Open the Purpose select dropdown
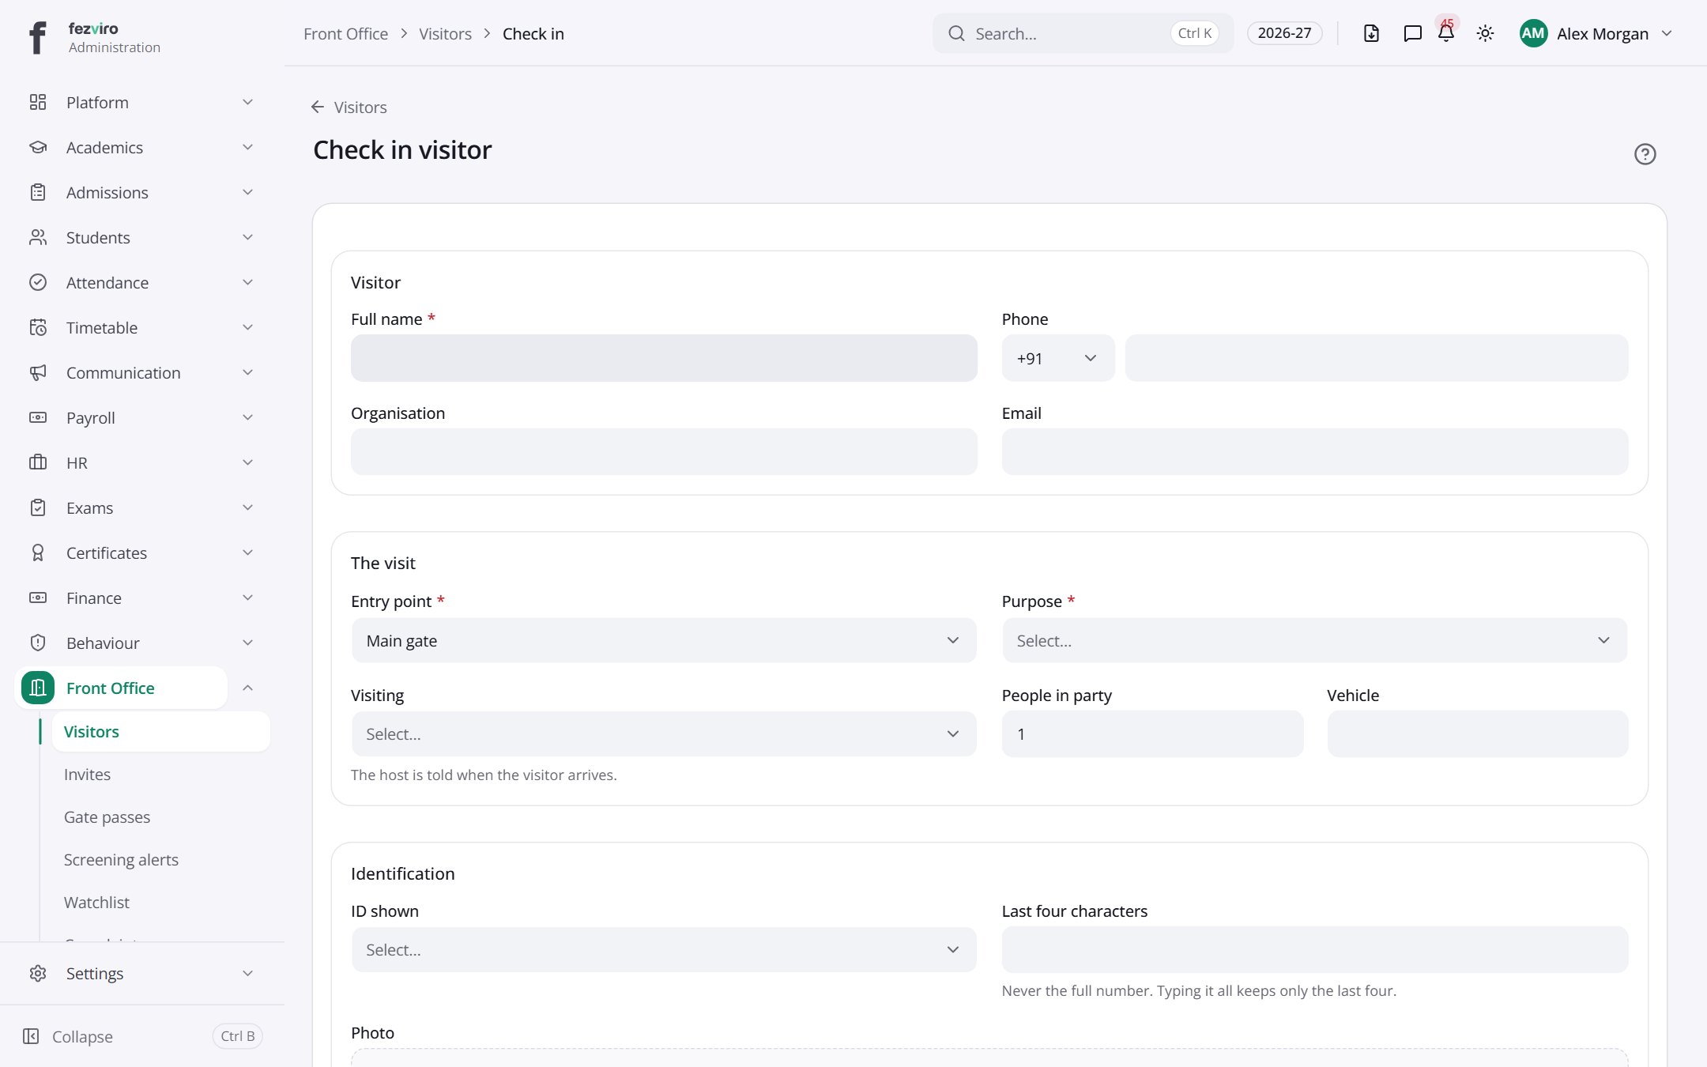Viewport: 1707px width, 1067px height. pos(1314,640)
